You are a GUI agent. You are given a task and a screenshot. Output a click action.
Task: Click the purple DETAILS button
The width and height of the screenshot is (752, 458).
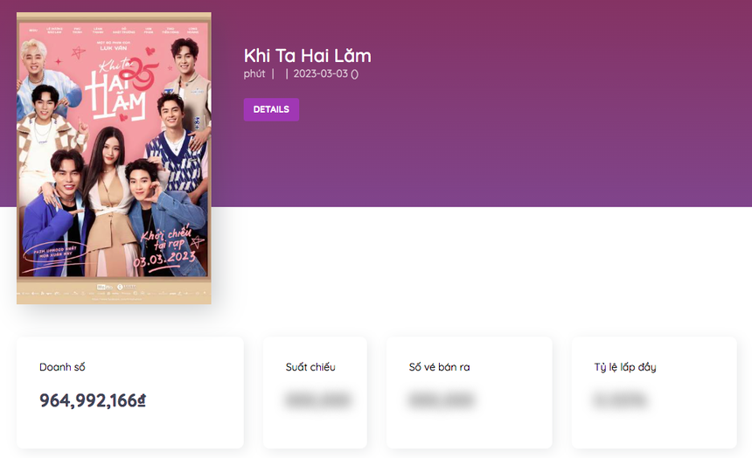271,109
